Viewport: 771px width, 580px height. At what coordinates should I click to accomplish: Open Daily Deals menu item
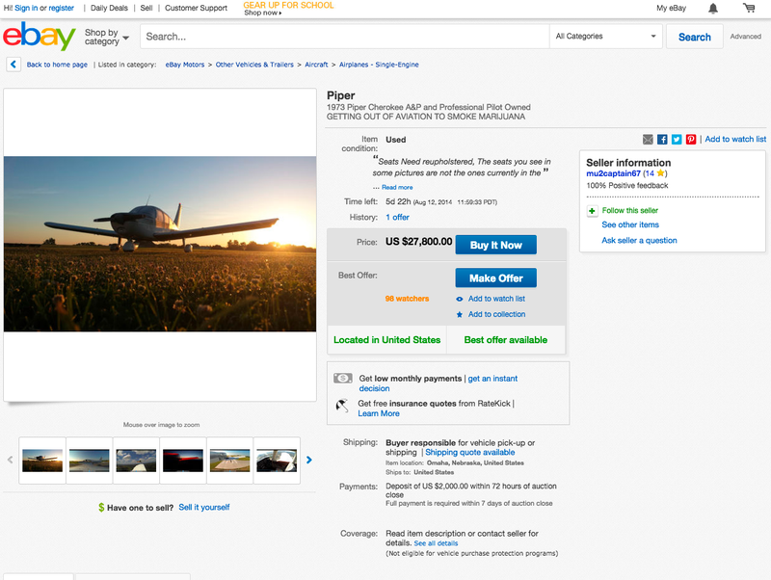(x=109, y=8)
